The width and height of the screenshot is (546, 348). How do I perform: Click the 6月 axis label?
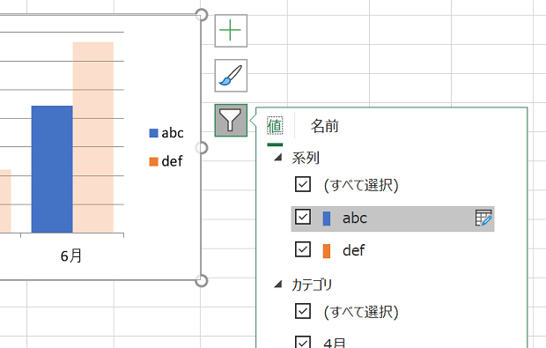click(71, 256)
